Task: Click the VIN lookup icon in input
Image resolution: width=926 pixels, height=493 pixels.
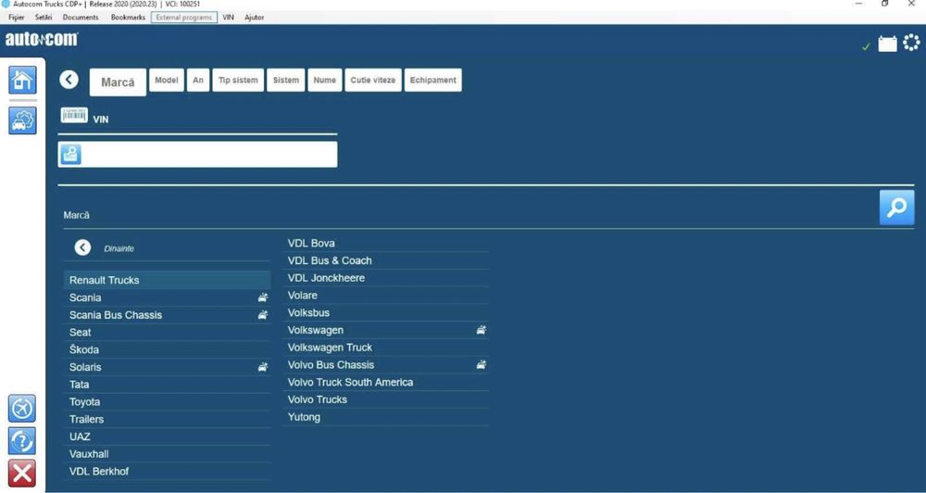Action: (71, 154)
